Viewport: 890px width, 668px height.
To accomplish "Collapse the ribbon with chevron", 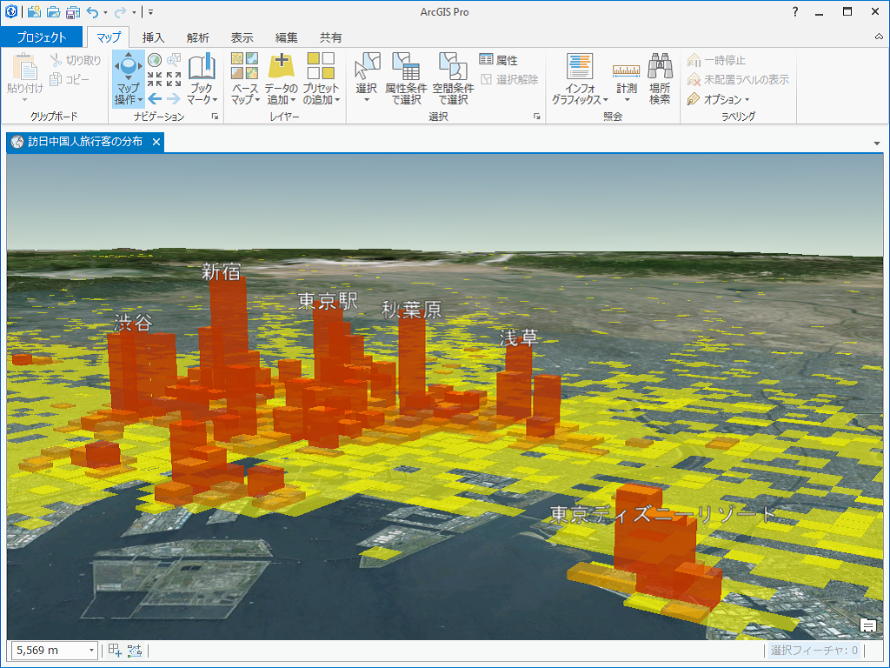I will point(879,37).
